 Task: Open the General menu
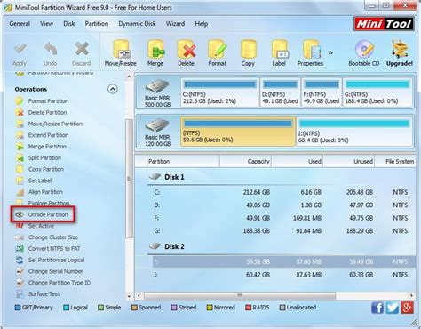pyautogui.click(x=20, y=24)
